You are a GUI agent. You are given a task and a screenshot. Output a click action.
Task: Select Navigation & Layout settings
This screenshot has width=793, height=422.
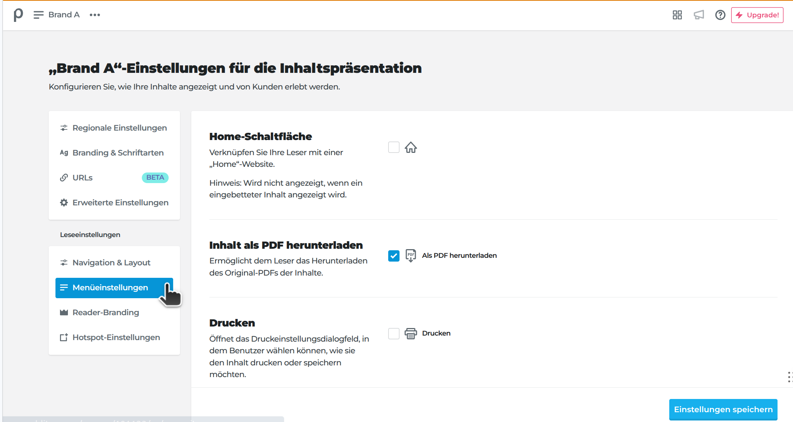[111, 263]
